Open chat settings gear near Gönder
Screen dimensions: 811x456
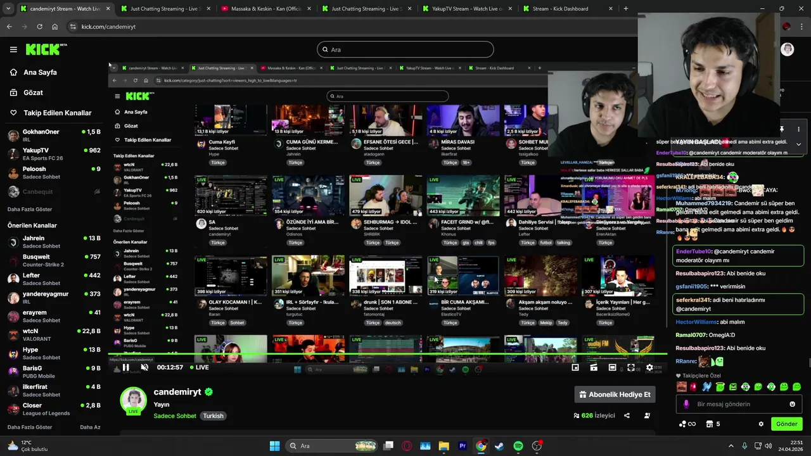pos(761,424)
